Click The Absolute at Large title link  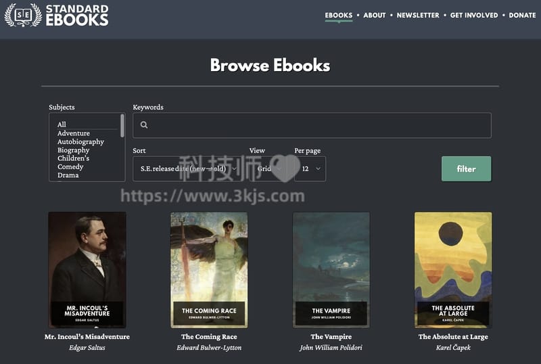pyautogui.click(x=453, y=336)
